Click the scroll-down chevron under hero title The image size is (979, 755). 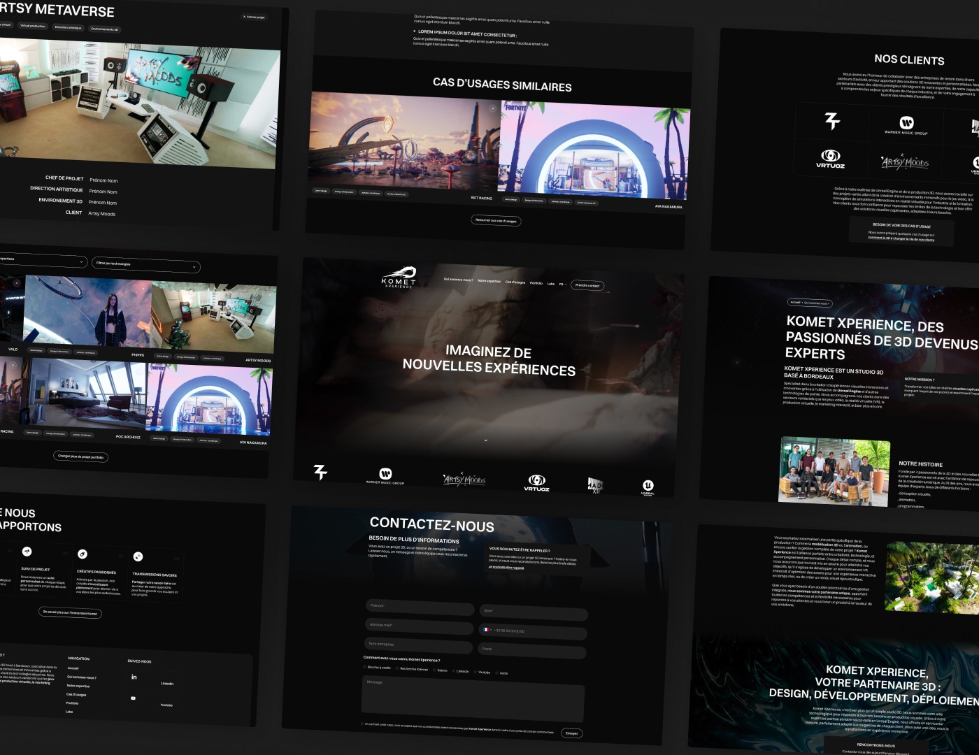point(485,440)
